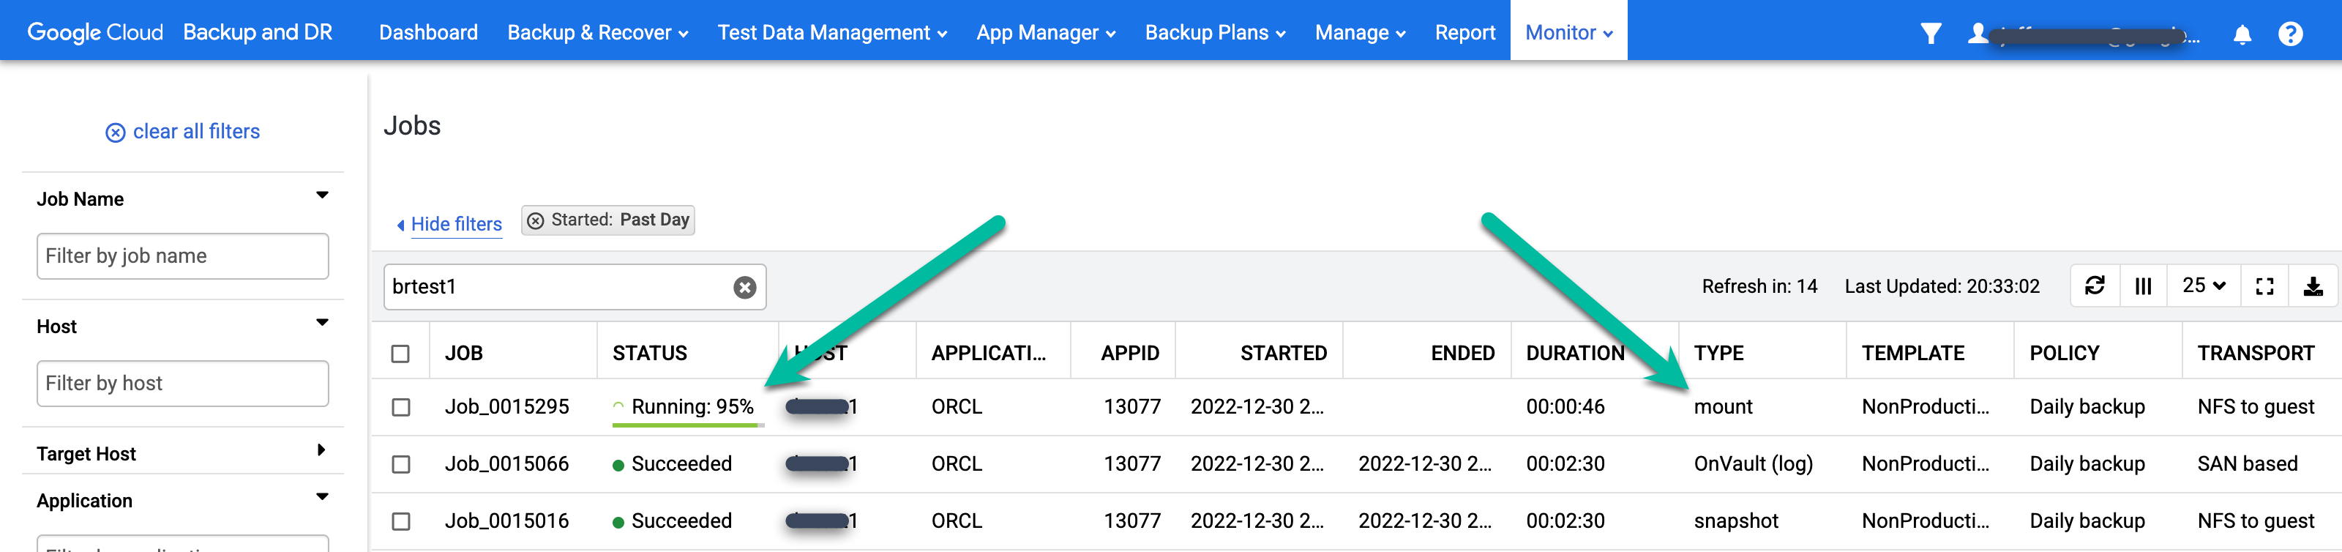Screen dimensions: 2342x552
Task: Click the filter funnel icon in header
Action: tap(1931, 34)
